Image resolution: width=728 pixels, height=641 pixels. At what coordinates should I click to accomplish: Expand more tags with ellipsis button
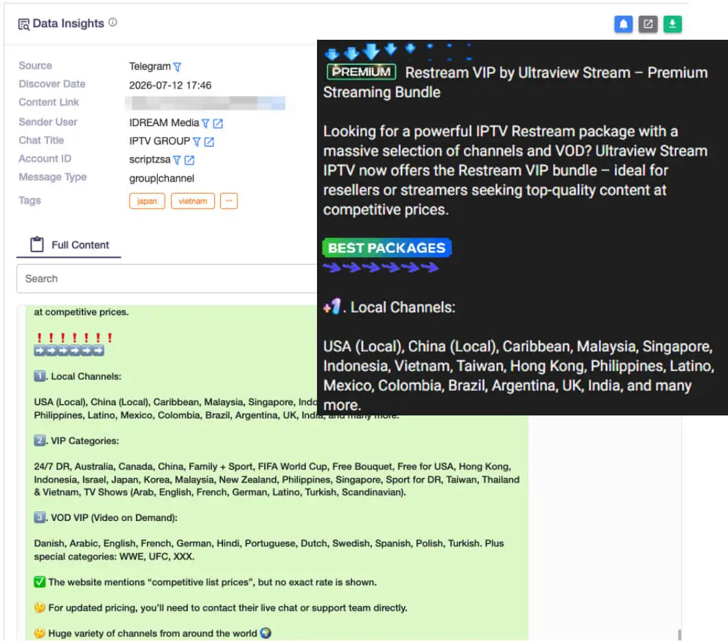tap(229, 202)
